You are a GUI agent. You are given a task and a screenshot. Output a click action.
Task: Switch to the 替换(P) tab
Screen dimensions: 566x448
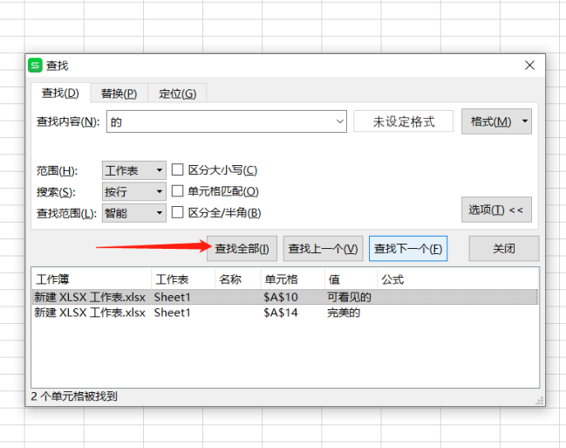[119, 94]
